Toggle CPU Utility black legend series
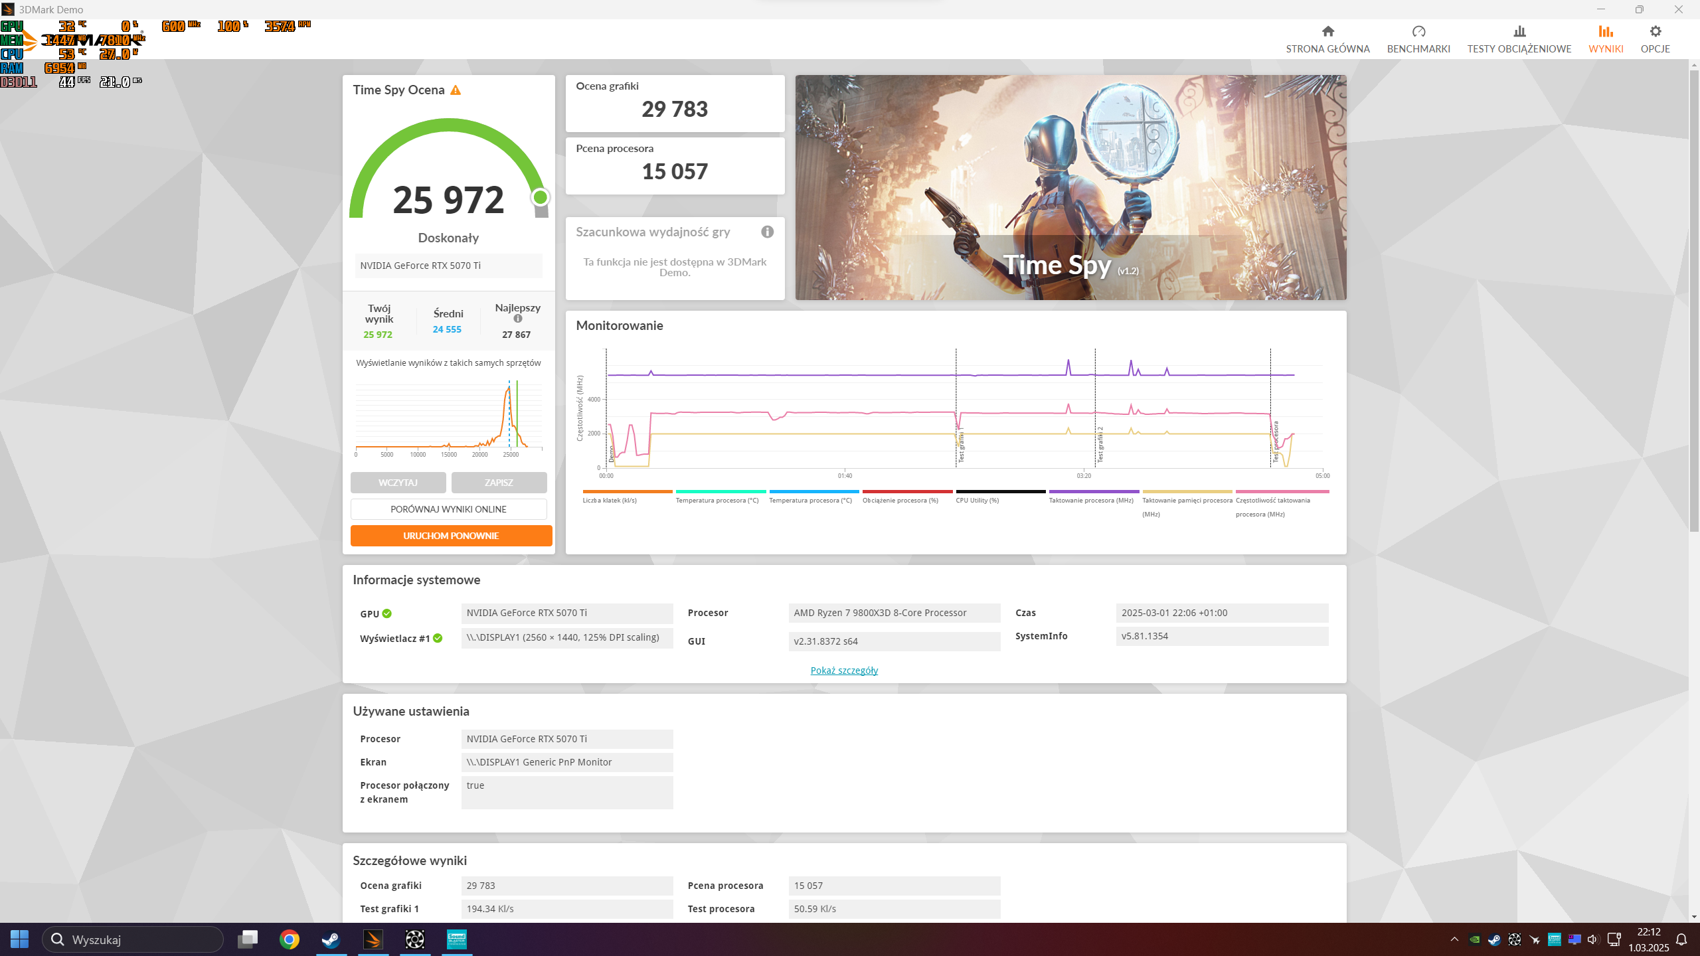1700x956 pixels. point(977,500)
